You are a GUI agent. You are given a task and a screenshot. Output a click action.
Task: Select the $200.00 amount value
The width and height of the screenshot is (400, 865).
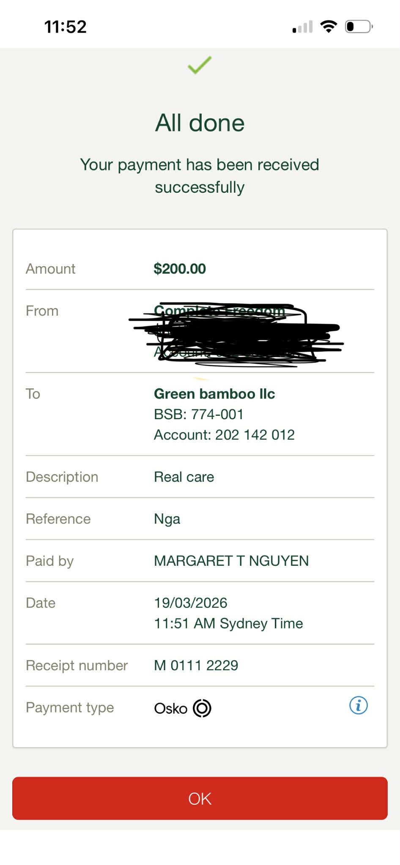[x=180, y=269]
